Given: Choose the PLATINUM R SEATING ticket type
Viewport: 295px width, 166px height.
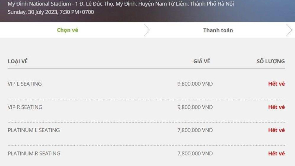Looking at the screenshot, I should [x=34, y=153].
